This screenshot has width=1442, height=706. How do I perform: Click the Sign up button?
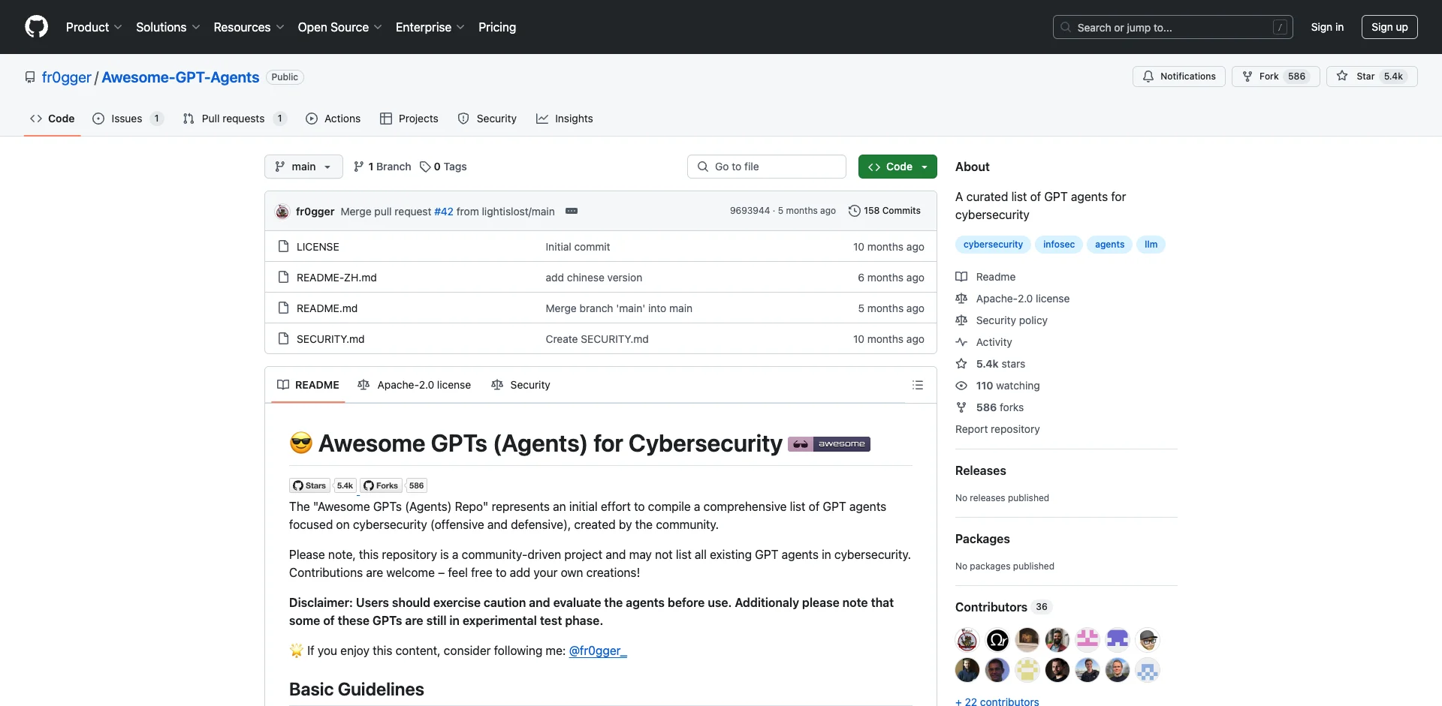click(x=1389, y=27)
